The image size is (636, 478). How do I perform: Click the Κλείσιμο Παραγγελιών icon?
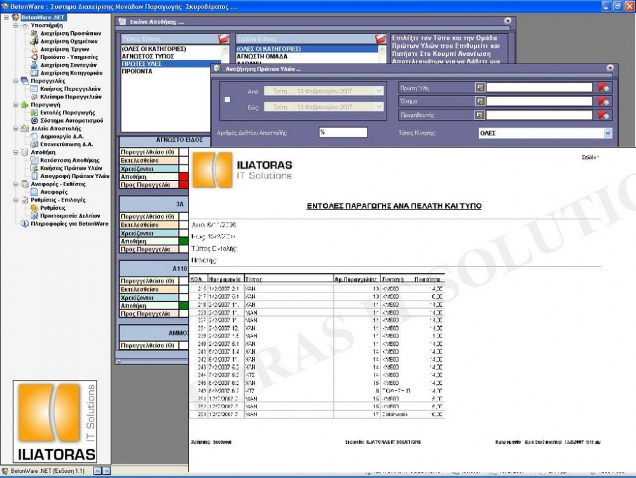34,97
